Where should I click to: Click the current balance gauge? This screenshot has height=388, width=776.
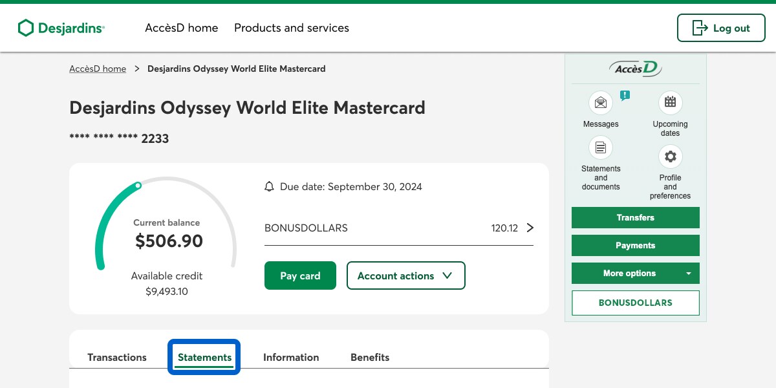point(166,233)
